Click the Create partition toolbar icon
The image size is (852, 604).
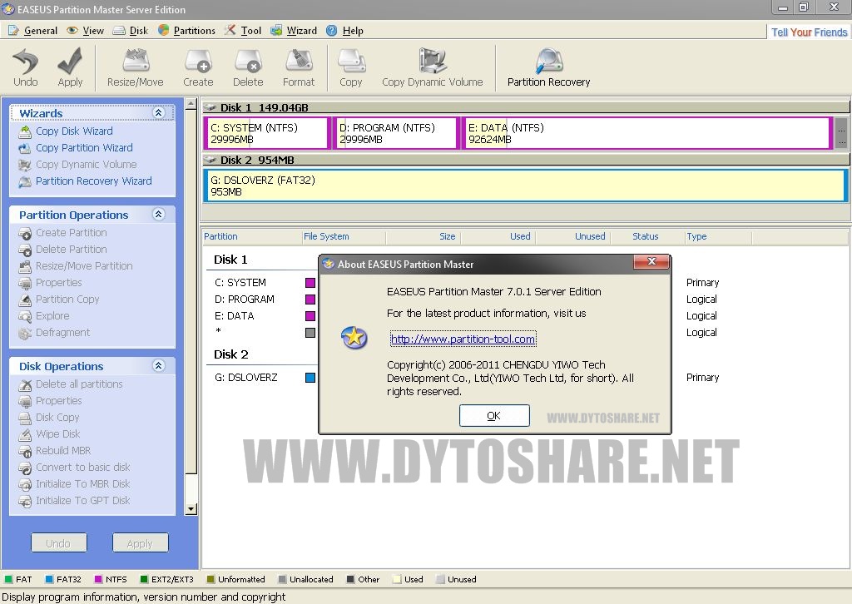(198, 67)
